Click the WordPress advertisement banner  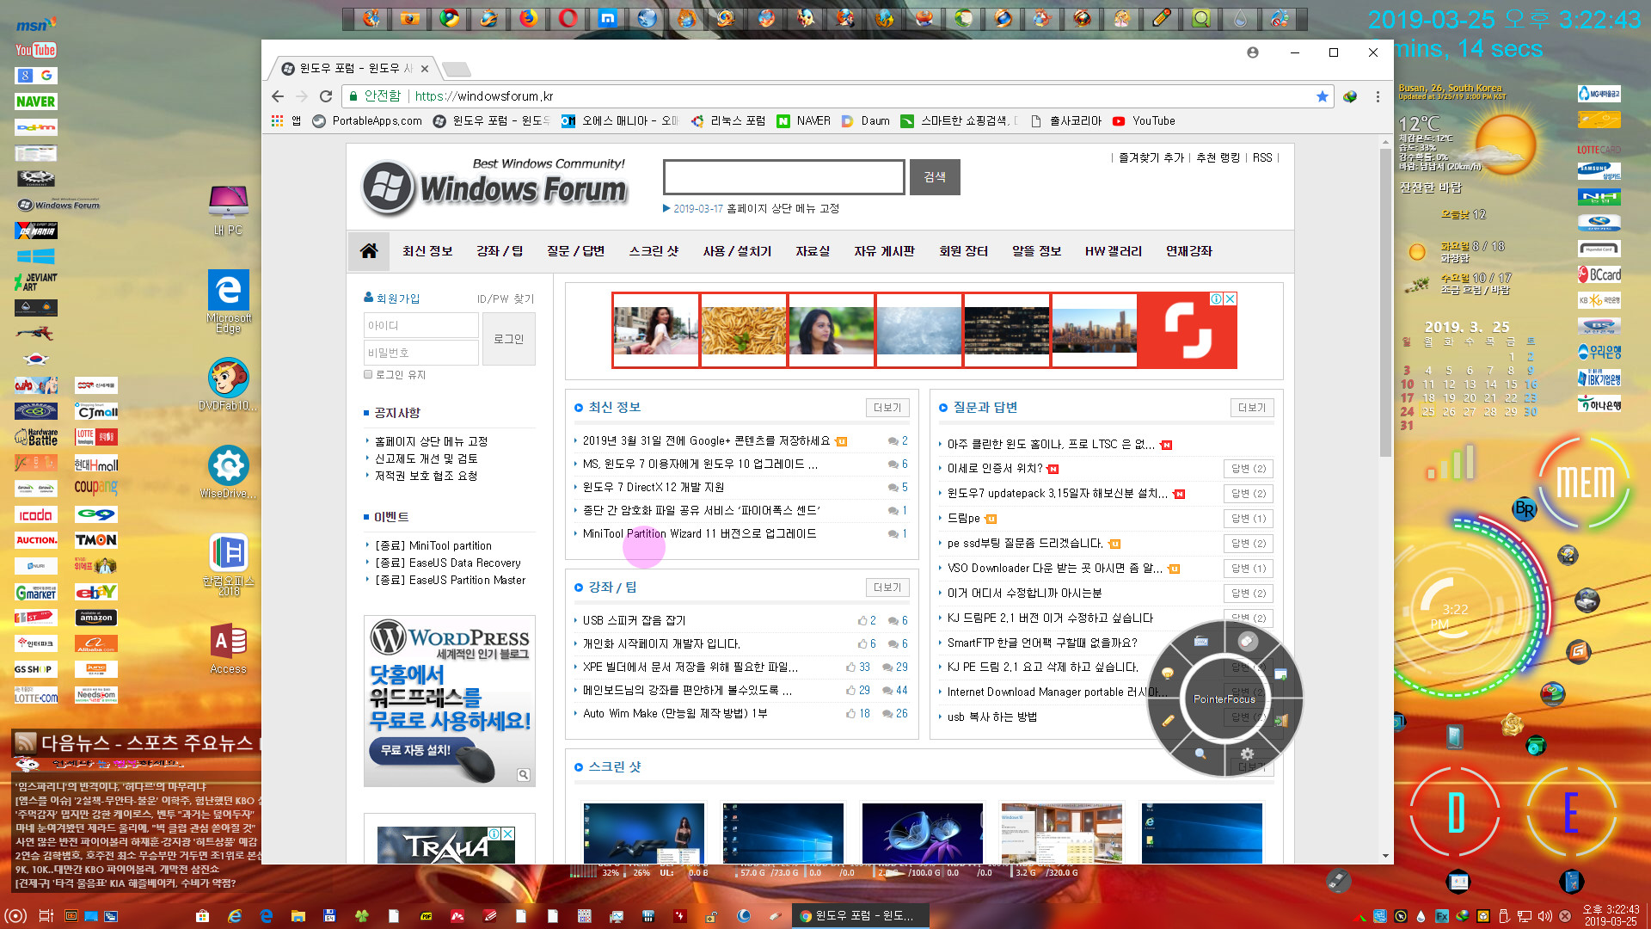(450, 701)
